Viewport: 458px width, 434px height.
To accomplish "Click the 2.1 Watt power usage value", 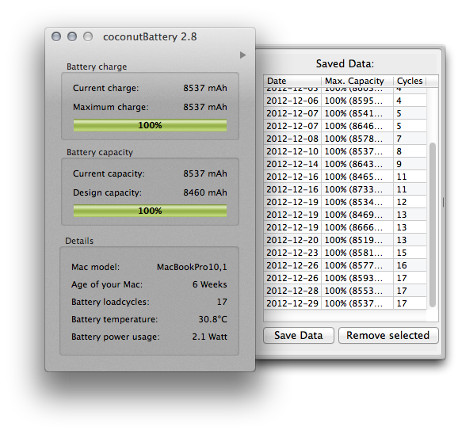I will 209,337.
